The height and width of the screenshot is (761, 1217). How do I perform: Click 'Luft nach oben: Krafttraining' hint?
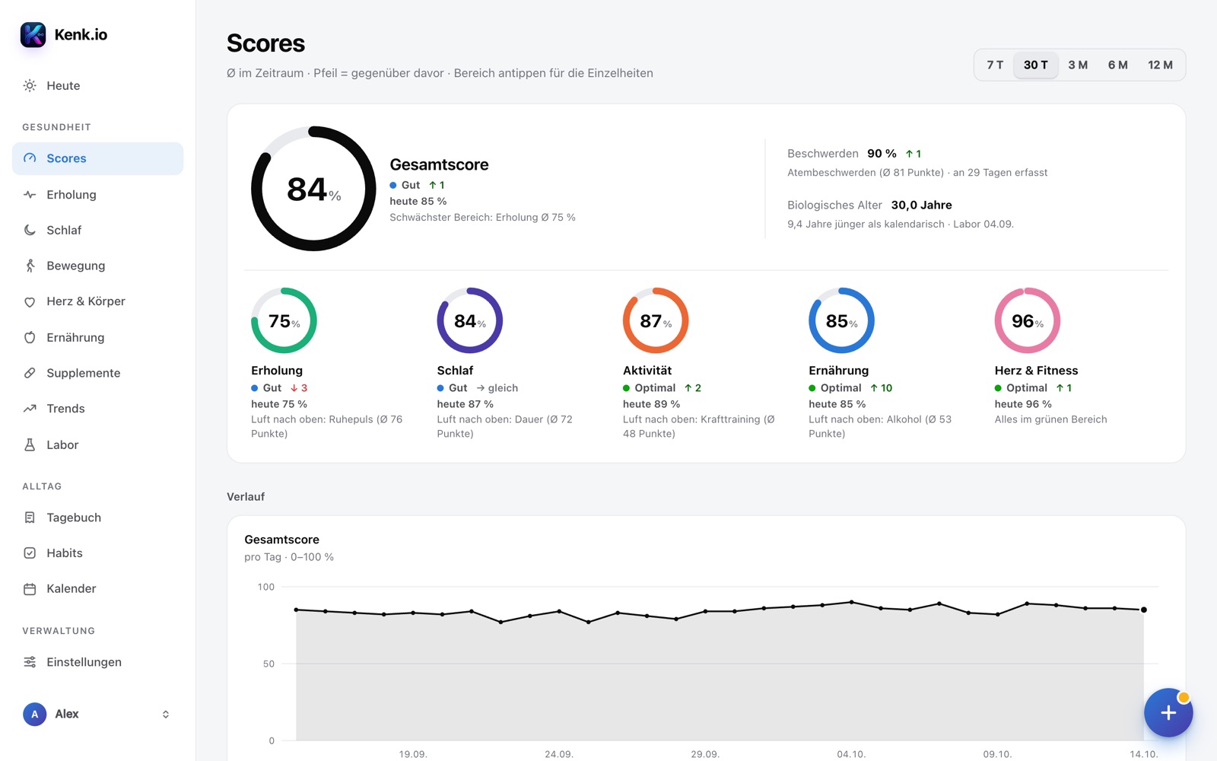point(698,426)
